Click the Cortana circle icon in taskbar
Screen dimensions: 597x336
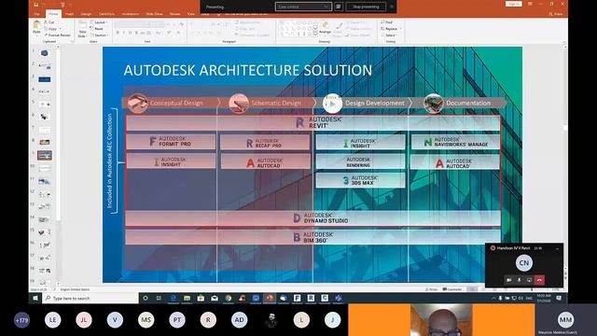pyautogui.click(x=146, y=299)
